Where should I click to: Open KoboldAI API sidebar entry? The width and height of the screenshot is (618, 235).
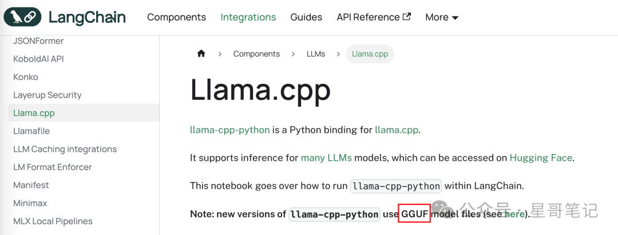(38, 59)
